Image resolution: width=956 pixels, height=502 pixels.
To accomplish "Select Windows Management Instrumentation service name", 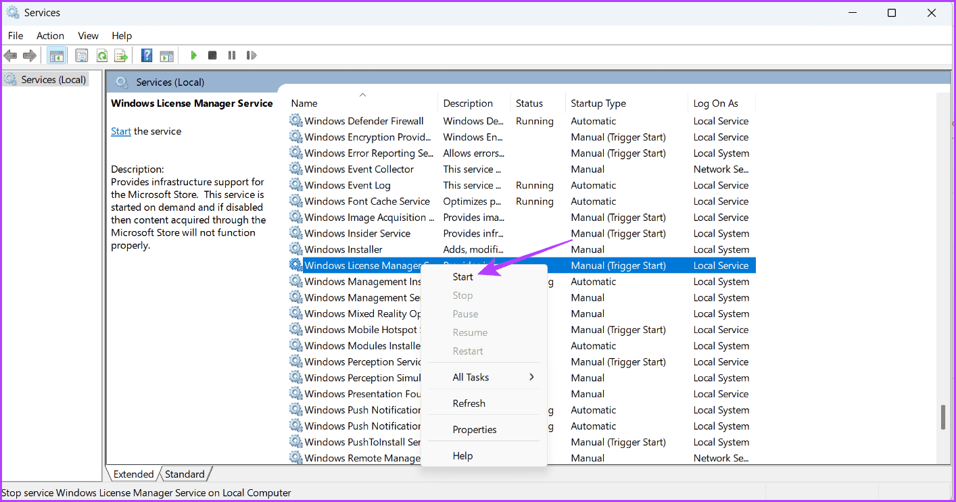I will click(362, 282).
